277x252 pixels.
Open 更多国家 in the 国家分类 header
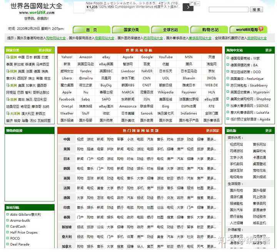45,50
